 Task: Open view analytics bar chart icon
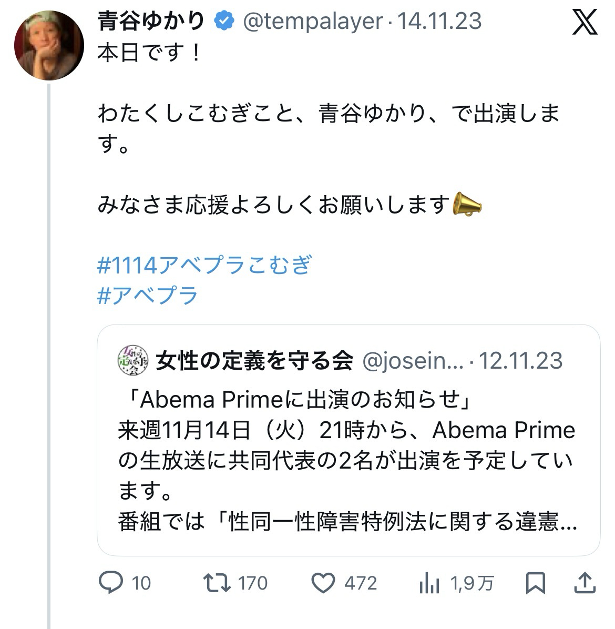(x=429, y=583)
